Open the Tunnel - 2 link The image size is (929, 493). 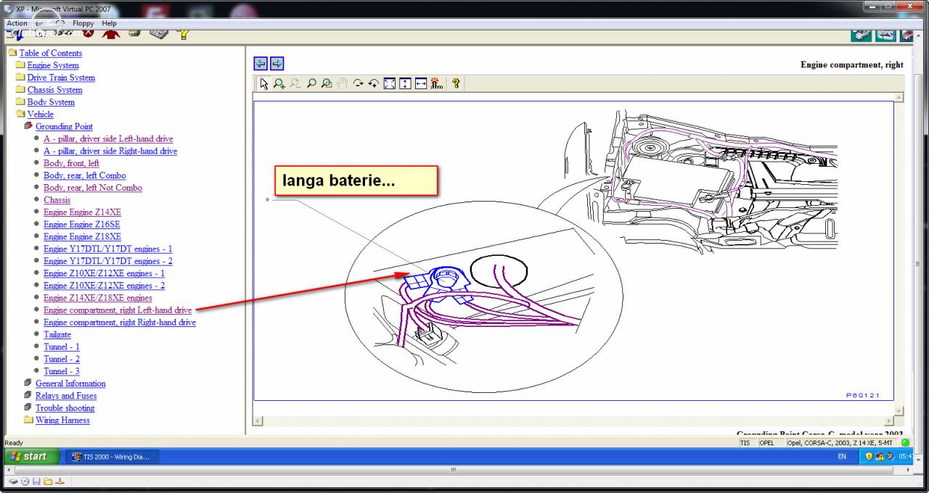point(62,359)
